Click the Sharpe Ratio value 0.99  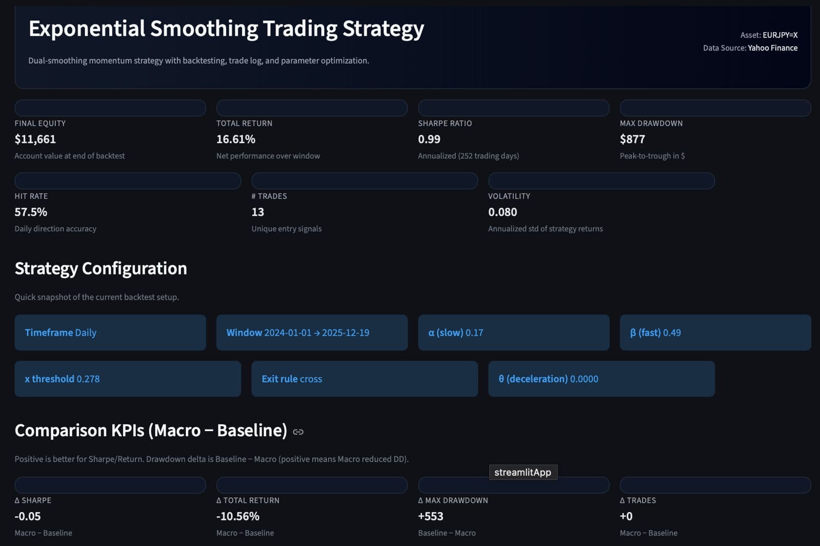pyautogui.click(x=429, y=139)
